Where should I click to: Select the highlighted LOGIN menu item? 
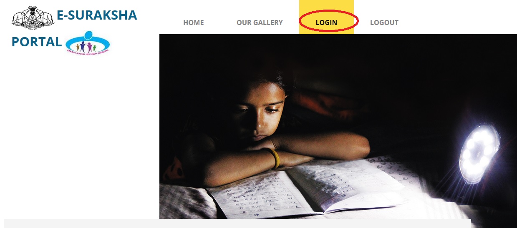[x=326, y=23]
